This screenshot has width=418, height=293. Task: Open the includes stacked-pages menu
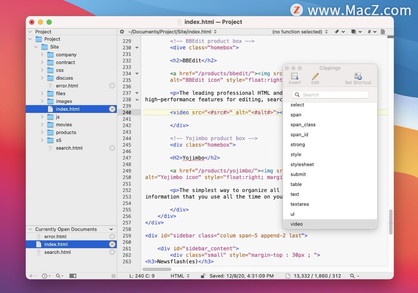click(356, 32)
